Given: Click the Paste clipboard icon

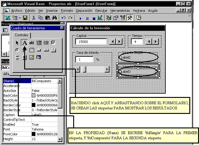Looking at the screenshot, I should [x=47, y=18].
